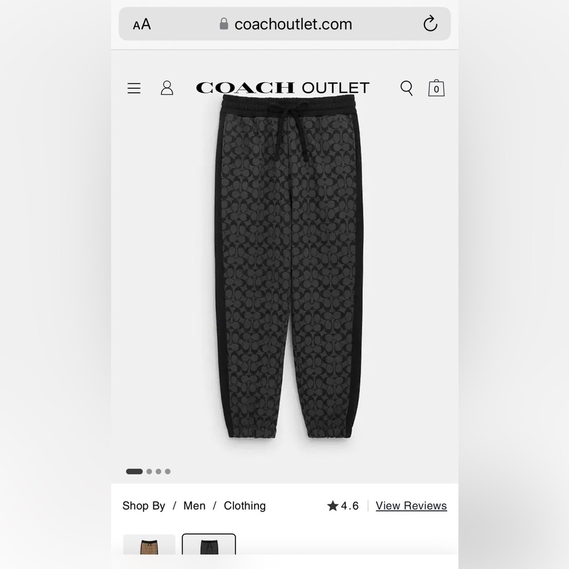Choose the charcoal color swatch thumbnail
Image resolution: width=569 pixels, height=569 pixels.
click(209, 545)
